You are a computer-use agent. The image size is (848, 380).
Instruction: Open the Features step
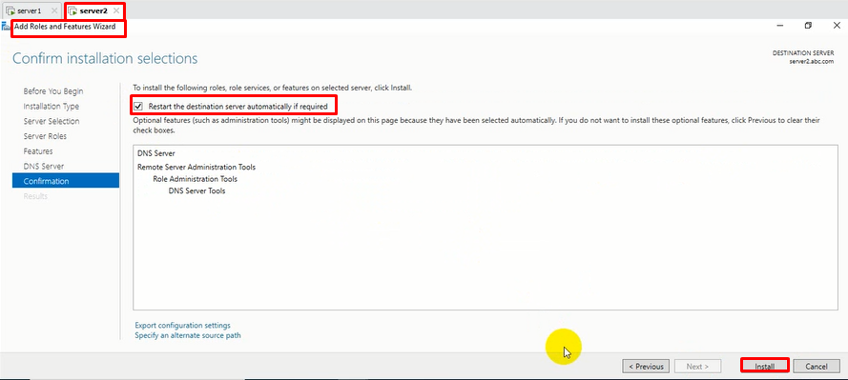point(38,151)
